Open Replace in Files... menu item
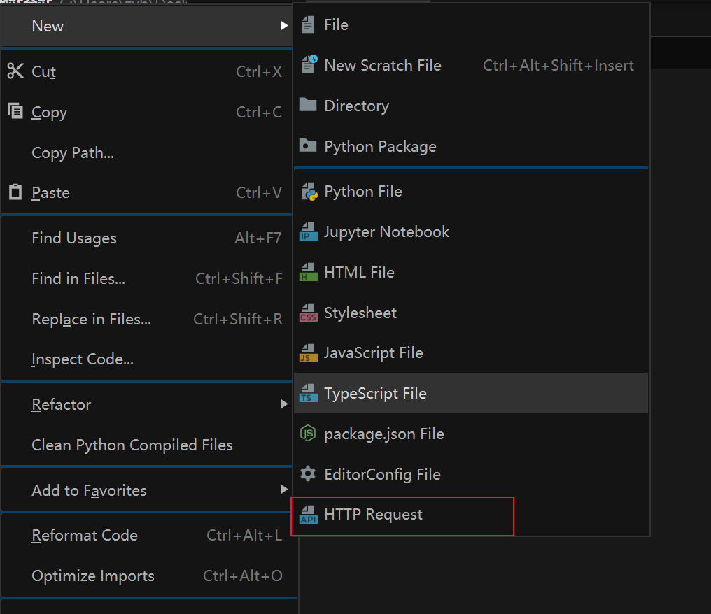This screenshot has height=614, width=711. (x=147, y=319)
